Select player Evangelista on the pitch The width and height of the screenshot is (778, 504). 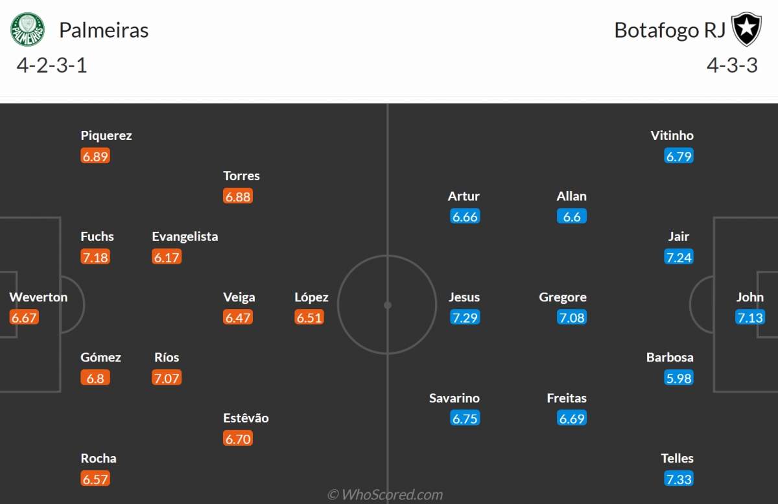[x=185, y=236]
